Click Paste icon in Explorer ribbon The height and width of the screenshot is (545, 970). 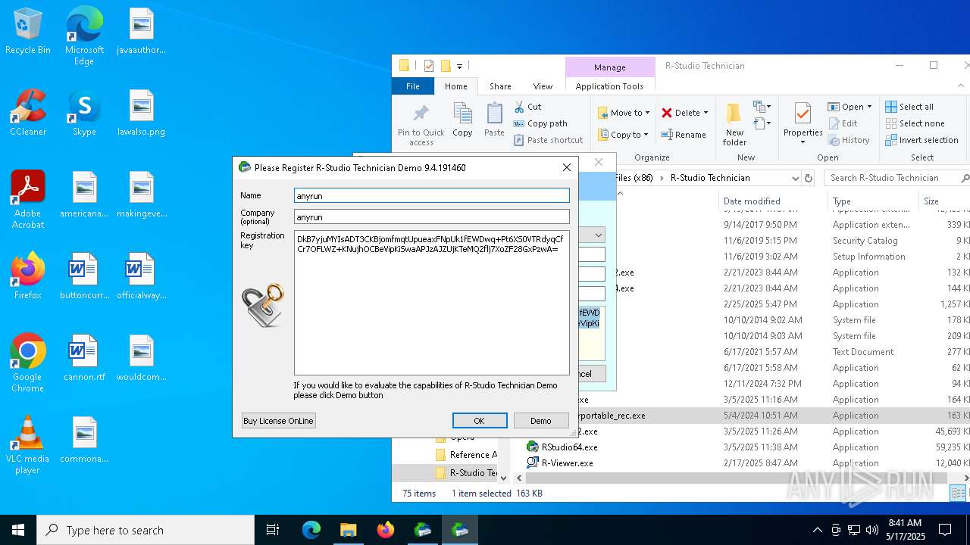click(x=494, y=121)
